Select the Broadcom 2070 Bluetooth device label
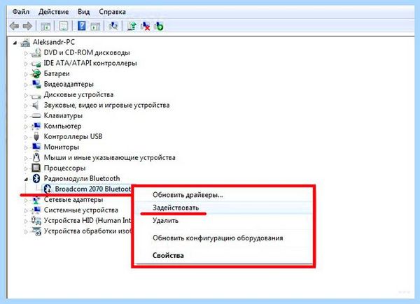 93,189
